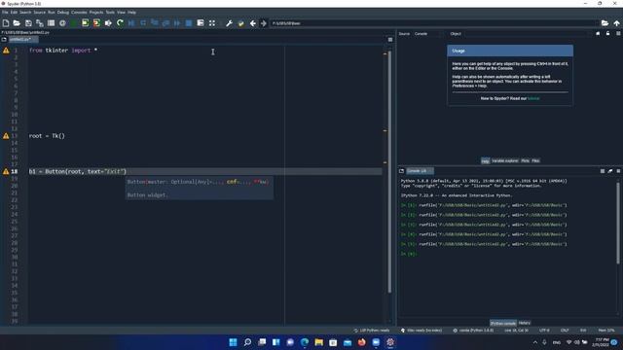The width and height of the screenshot is (623, 350).
Task: Switch to the Plots tab
Action: 525,160
